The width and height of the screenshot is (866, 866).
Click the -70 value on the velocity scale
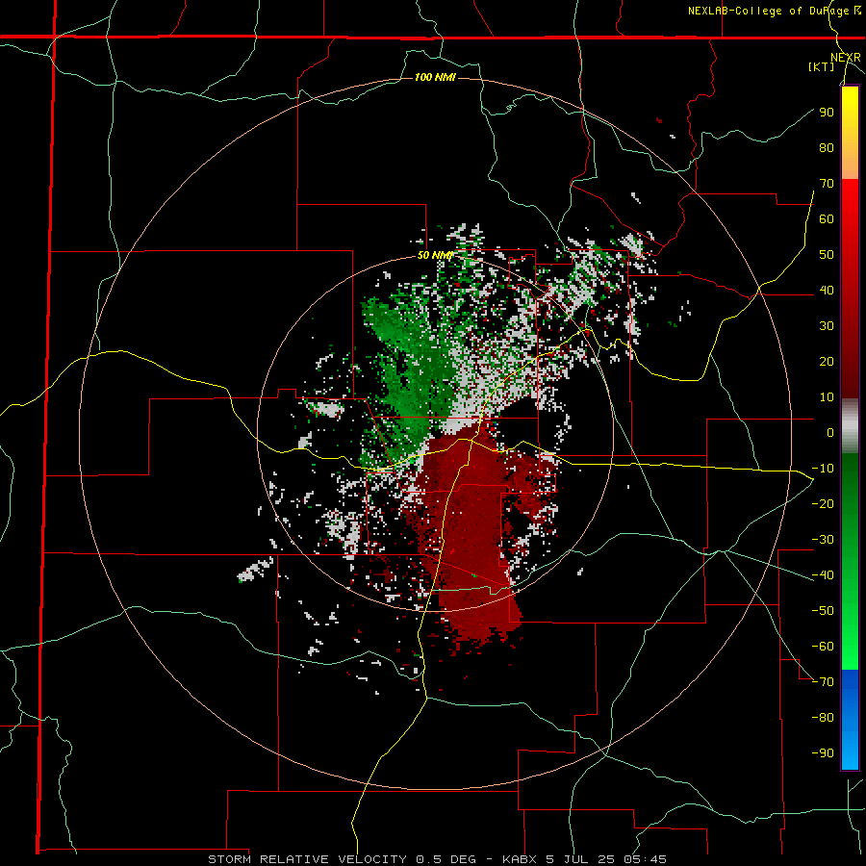click(x=823, y=682)
